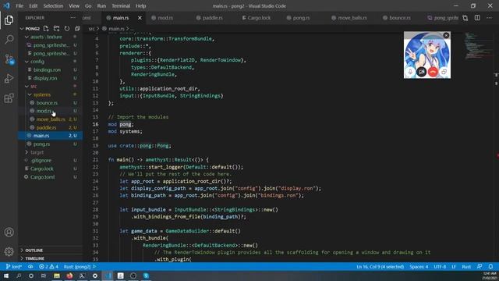Image resolution: width=499 pixels, height=281 pixels.
Task: Open the Run and Debug view
Action: [9, 78]
